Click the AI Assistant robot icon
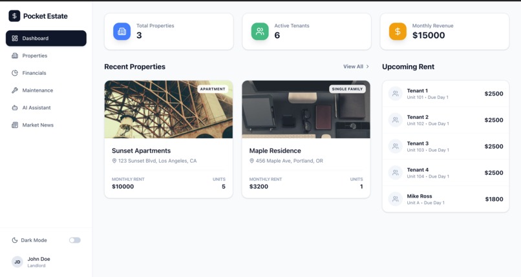 pyautogui.click(x=15, y=107)
